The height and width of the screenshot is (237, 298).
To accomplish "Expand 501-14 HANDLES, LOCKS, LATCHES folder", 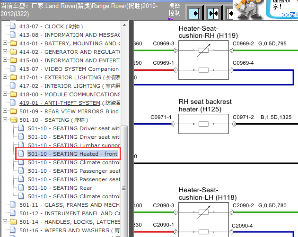I will coord(5,221).
